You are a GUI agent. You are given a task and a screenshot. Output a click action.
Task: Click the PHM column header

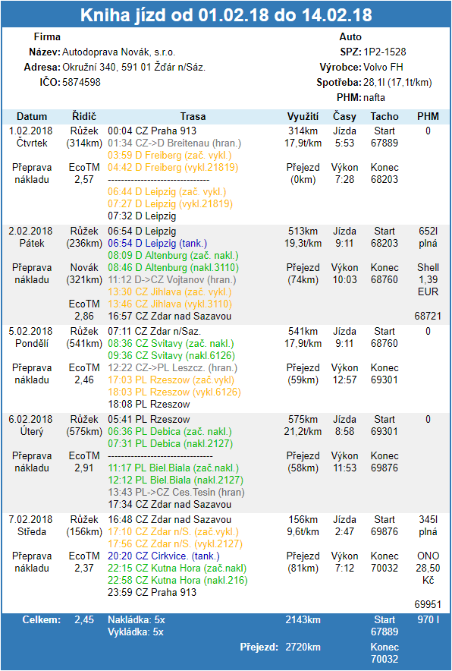coord(428,116)
